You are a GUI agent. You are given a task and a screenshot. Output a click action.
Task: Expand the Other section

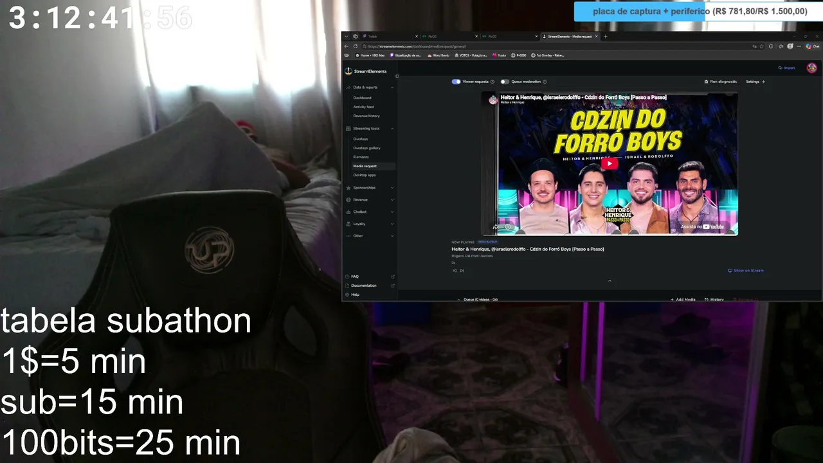392,236
